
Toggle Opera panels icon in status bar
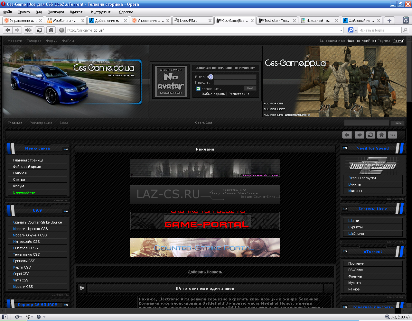[x=5, y=317]
